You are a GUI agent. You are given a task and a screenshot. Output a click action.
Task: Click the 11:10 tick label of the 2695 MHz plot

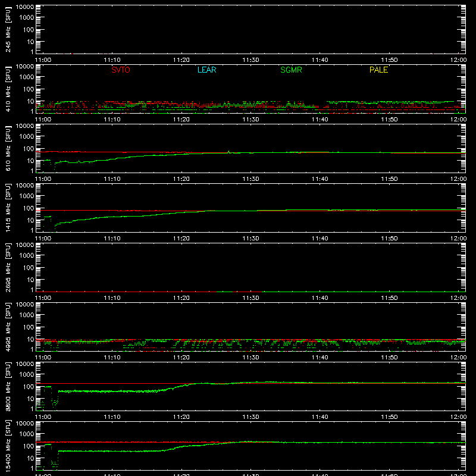coord(112,298)
